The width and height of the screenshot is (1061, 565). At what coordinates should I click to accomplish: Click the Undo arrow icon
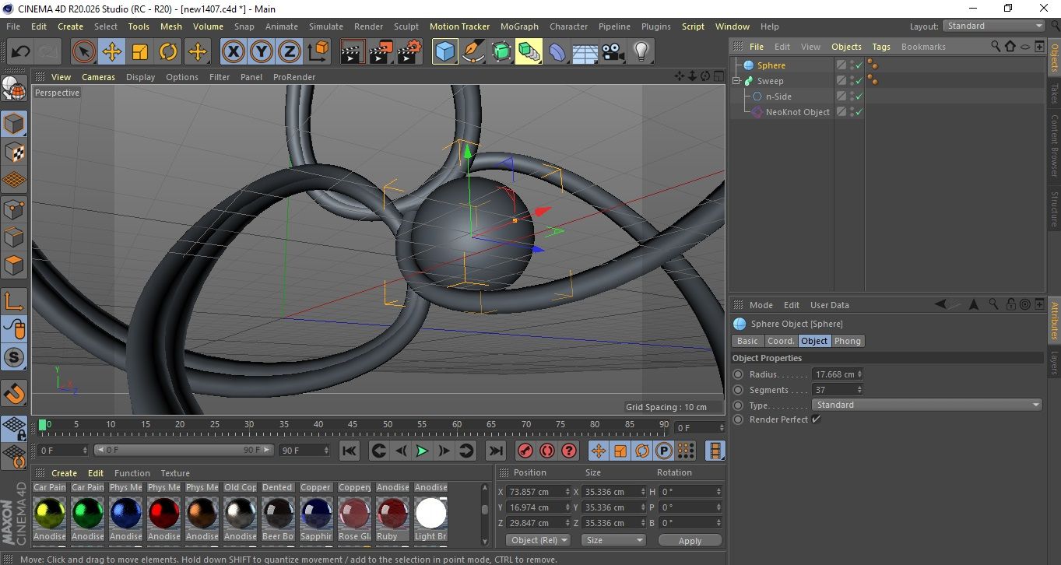[x=21, y=52]
